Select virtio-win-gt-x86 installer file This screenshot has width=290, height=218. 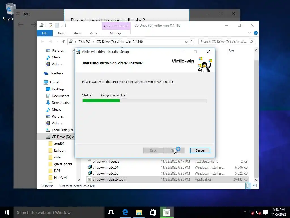[x=105, y=173]
